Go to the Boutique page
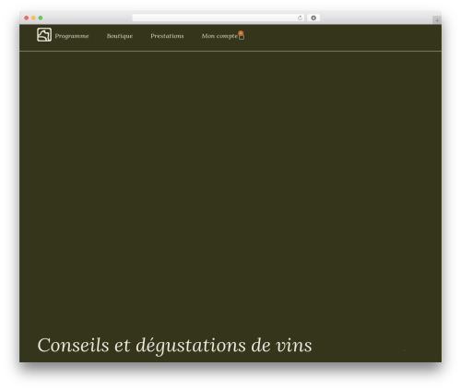 (x=120, y=36)
